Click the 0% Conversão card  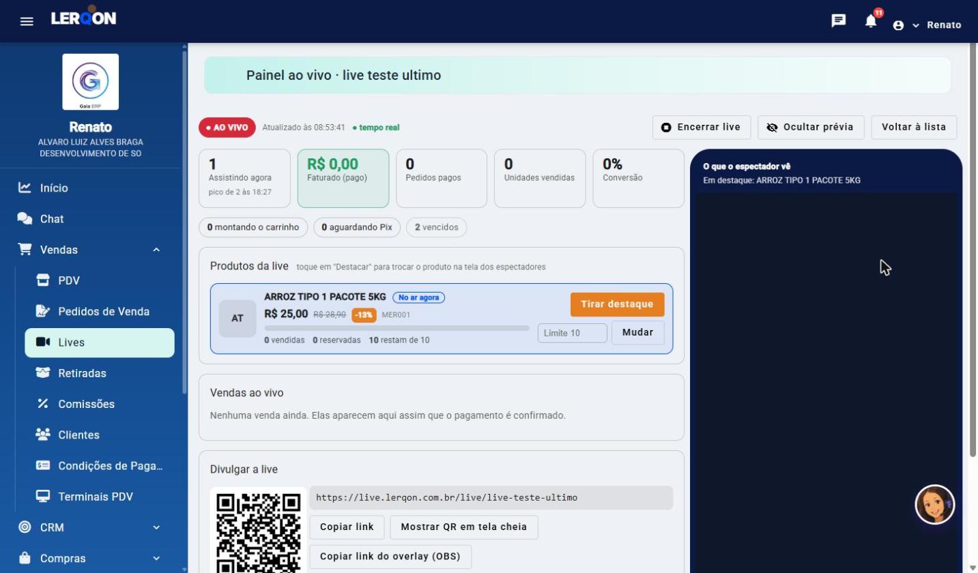click(638, 178)
